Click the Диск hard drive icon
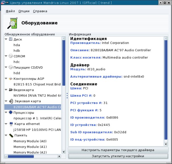 coord(11,39)
